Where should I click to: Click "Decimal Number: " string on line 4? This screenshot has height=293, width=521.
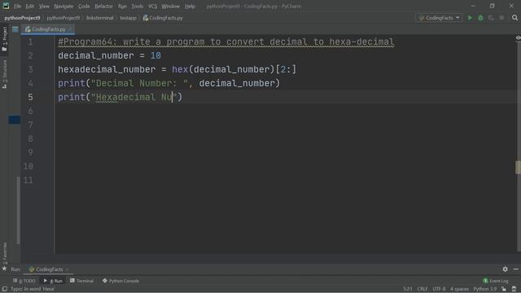139,83
